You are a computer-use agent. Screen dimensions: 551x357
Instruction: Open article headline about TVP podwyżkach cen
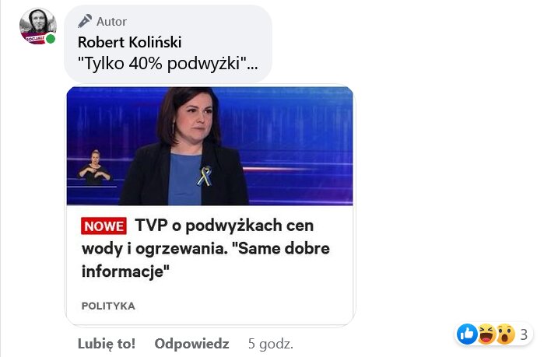click(206, 248)
